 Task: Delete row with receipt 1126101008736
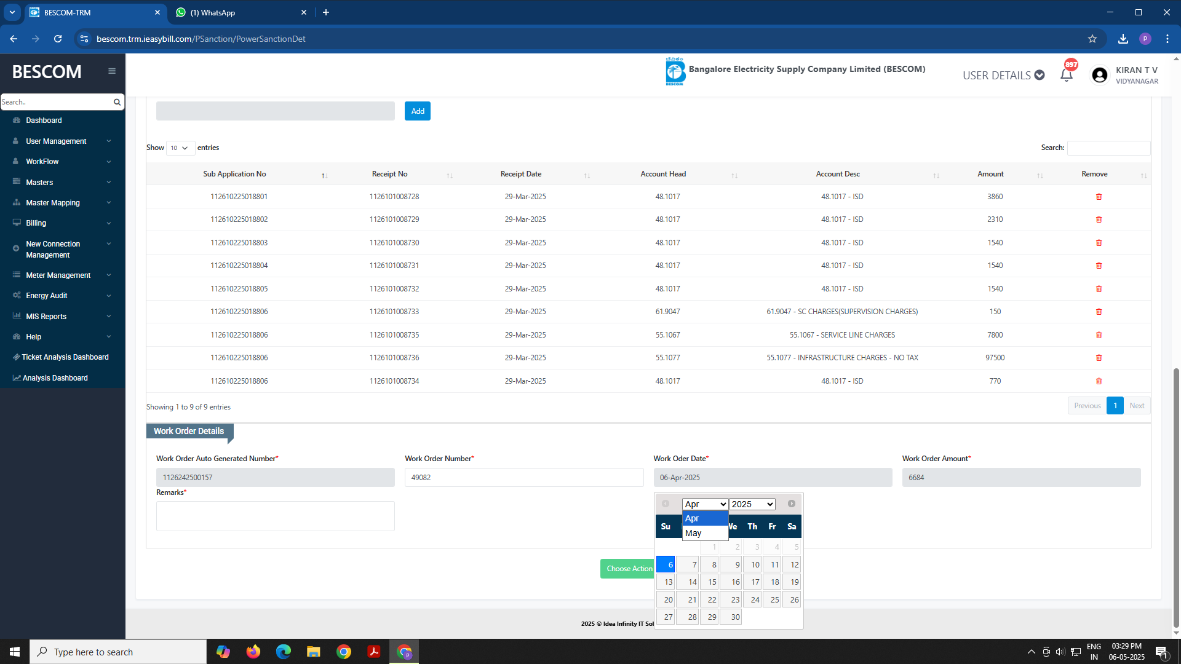click(x=1099, y=358)
